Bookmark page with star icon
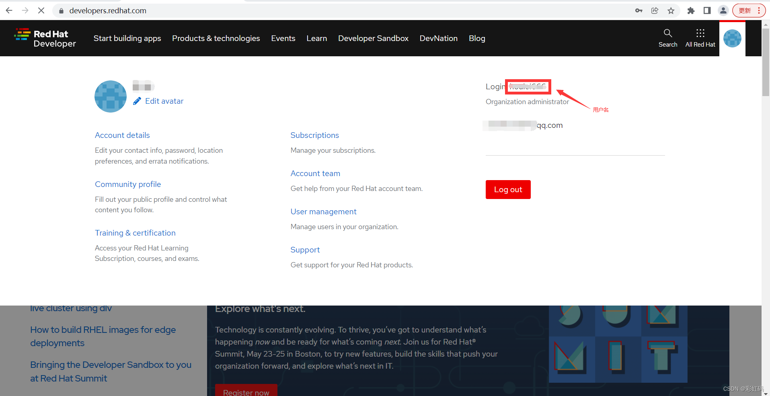Viewport: 770px width, 396px height. click(x=671, y=11)
